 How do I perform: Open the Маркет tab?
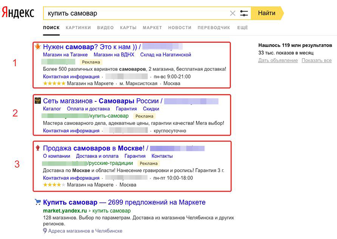pos(152,28)
